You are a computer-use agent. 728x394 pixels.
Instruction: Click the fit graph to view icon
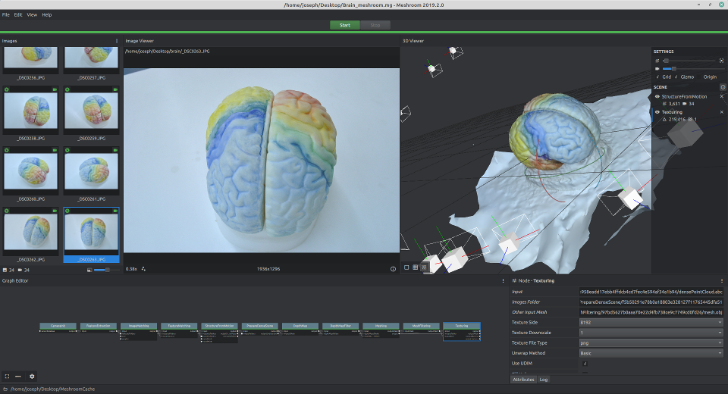[x=7, y=376]
